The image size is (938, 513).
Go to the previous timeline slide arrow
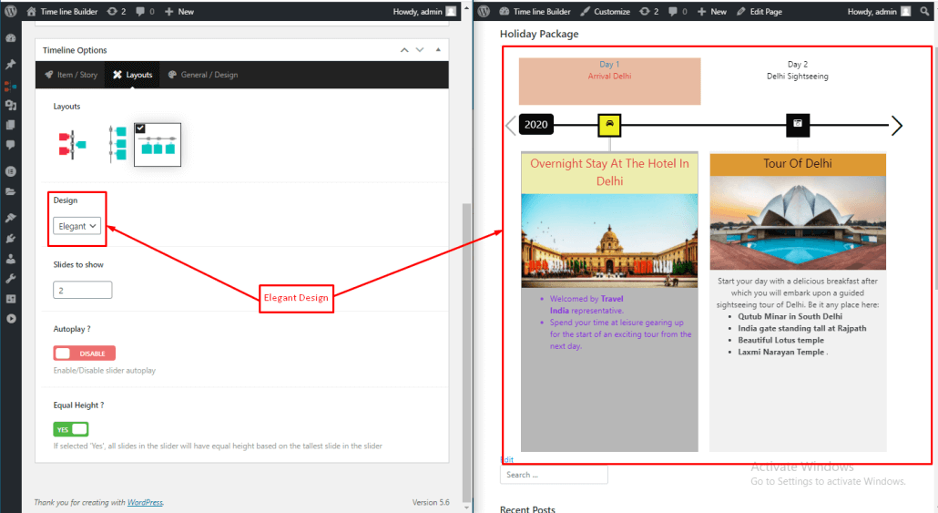tap(510, 126)
